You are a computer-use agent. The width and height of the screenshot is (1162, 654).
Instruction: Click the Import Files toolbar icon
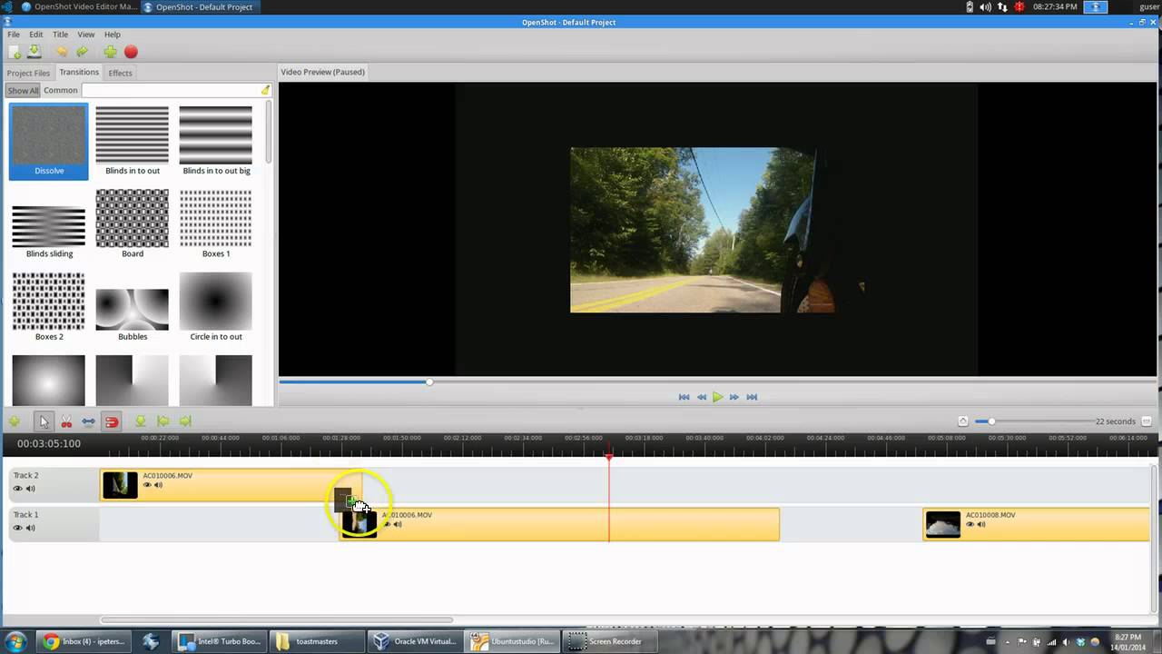pyautogui.click(x=15, y=53)
